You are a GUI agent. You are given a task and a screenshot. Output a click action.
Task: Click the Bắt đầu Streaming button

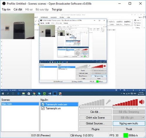click(x=129, y=112)
